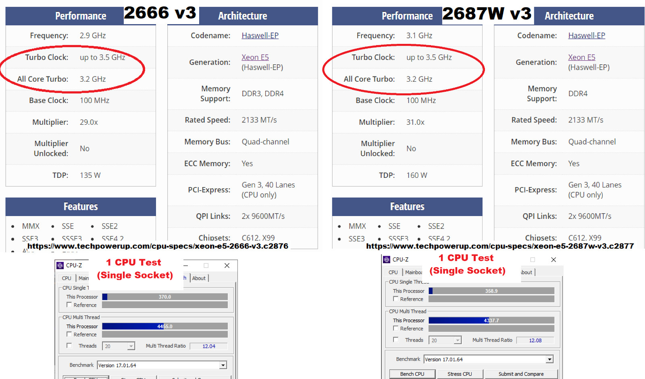Enable Single Thread Reference in the 370.0-score CPU-Z window
This screenshot has width=645, height=379.
point(69,305)
